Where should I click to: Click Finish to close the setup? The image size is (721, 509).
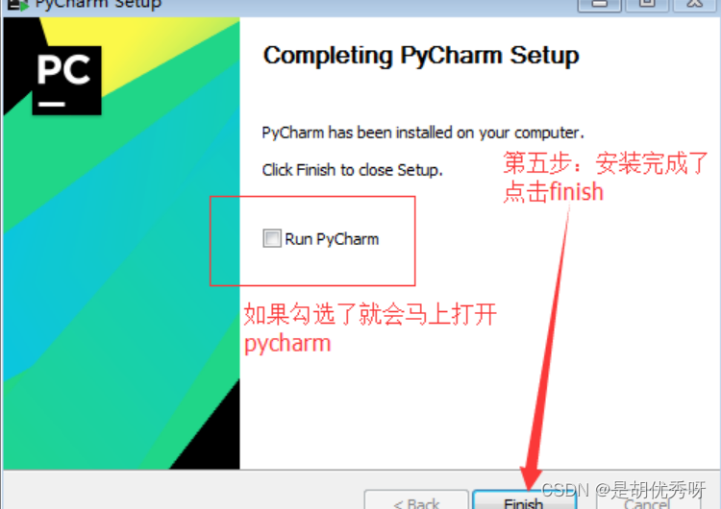pos(524,500)
